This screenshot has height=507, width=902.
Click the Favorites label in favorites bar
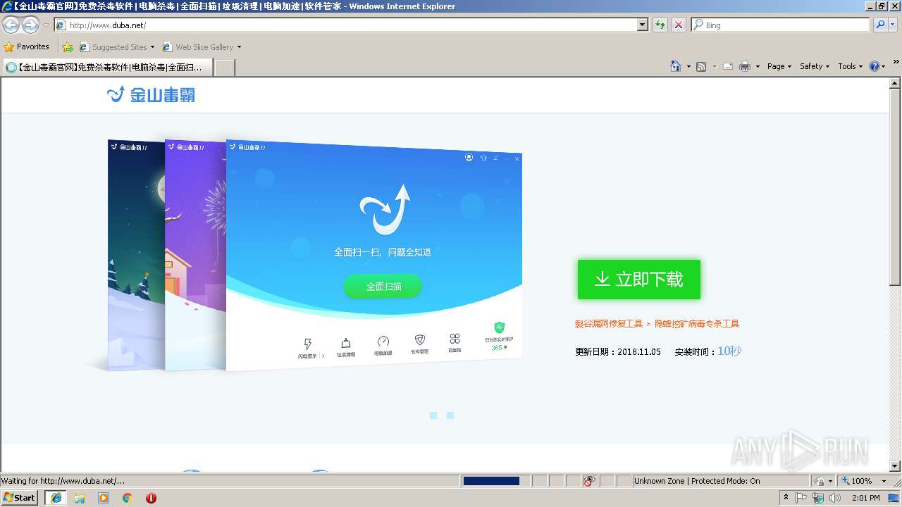[33, 46]
